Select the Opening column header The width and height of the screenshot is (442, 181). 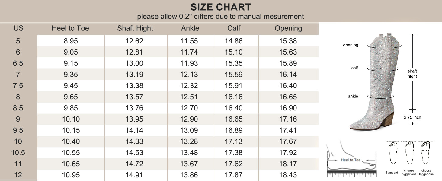(288, 29)
